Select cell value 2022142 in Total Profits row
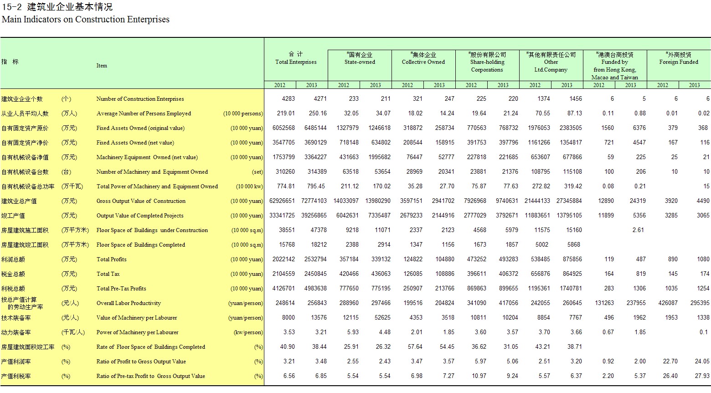Image resolution: width=711 pixels, height=393 pixels. pyautogui.click(x=283, y=259)
